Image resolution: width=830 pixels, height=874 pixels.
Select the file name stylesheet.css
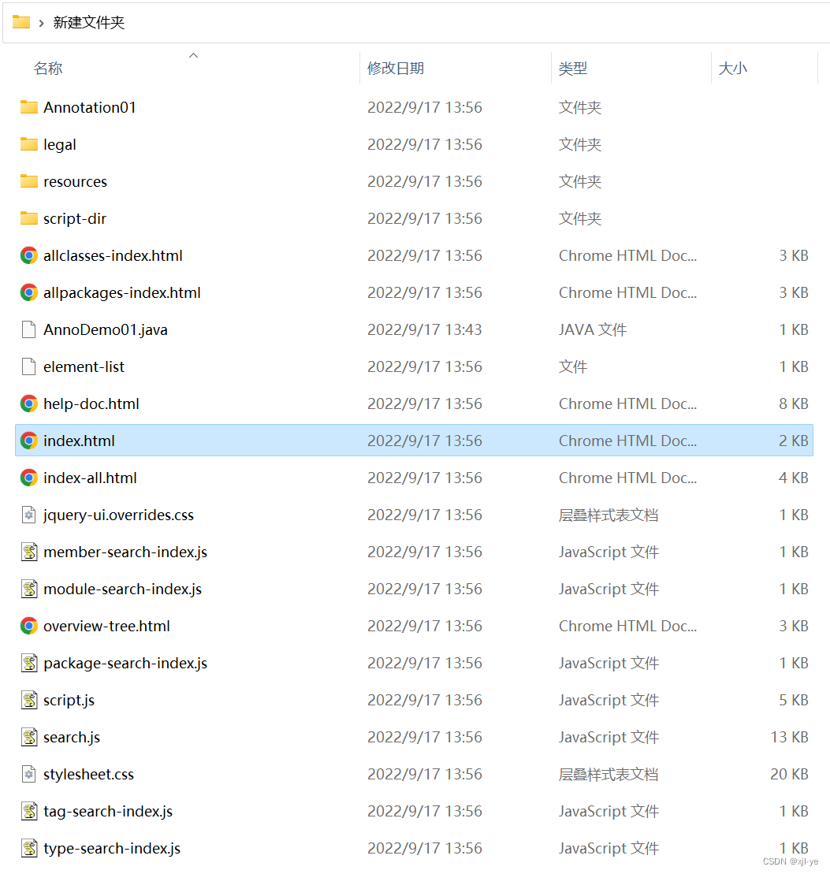pos(88,774)
